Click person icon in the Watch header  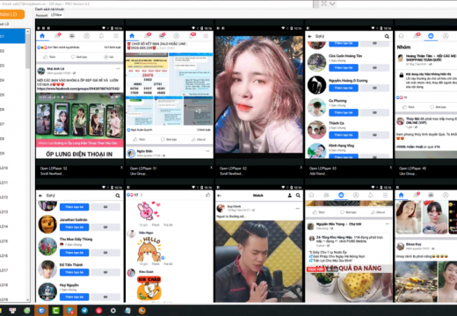(290, 196)
